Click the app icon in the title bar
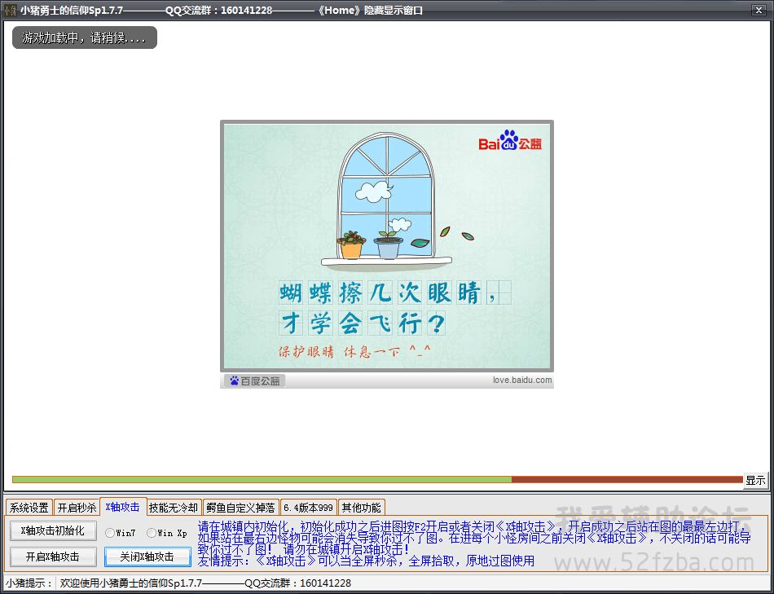Image resolution: width=774 pixels, height=594 pixels. click(x=11, y=11)
